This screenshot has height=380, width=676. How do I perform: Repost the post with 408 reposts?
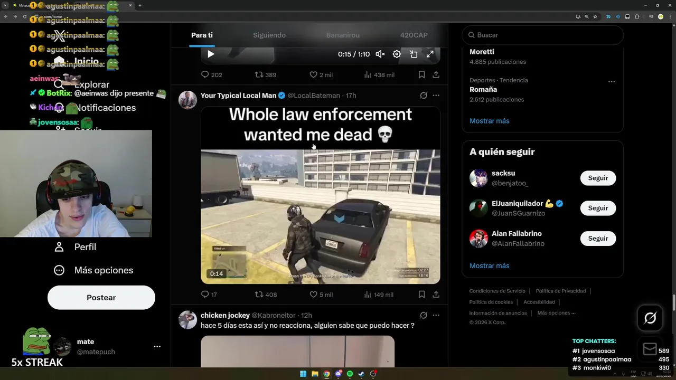(x=266, y=294)
